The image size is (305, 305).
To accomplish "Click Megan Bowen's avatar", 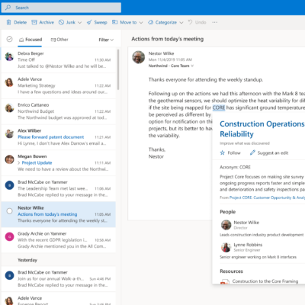I will tap(9, 159).
